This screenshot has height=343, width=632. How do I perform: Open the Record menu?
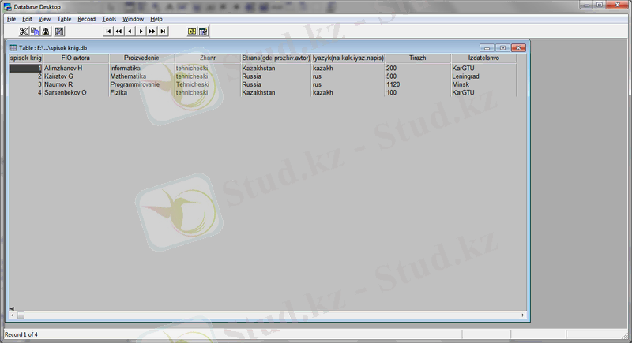(86, 18)
